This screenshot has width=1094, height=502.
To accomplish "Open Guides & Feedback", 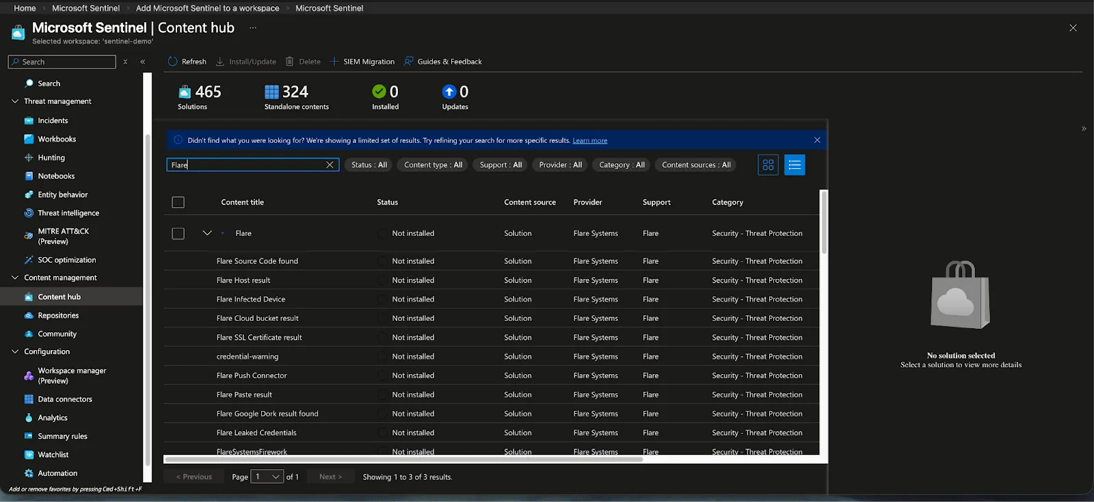I will pos(443,62).
